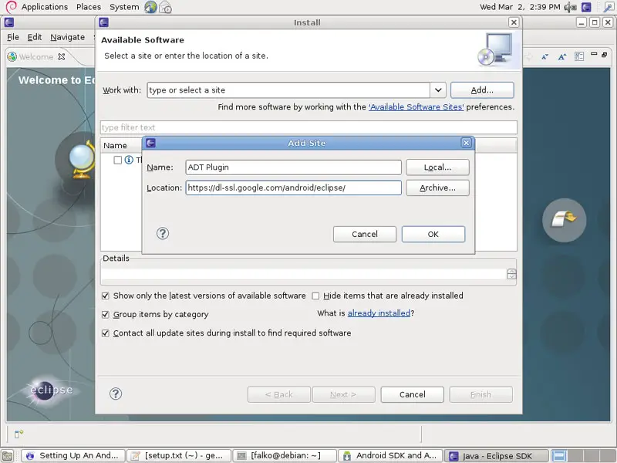Click the Work with site combo field
The width and height of the screenshot is (617, 463).
coord(288,90)
